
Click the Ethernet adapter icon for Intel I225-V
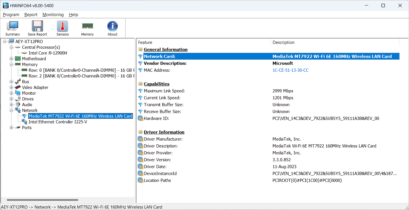(24, 122)
